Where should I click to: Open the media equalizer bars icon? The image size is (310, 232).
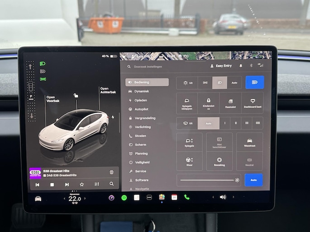click(96, 184)
